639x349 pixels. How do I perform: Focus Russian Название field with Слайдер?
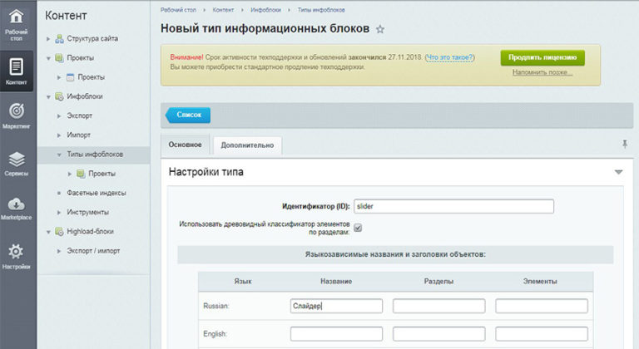tap(336, 306)
